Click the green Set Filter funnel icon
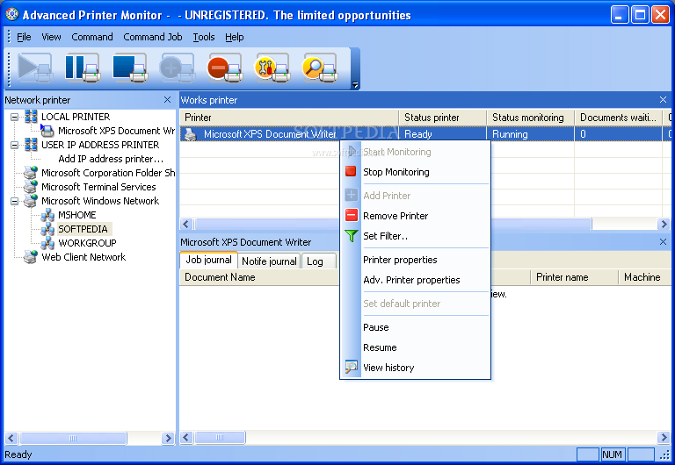This screenshot has height=465, width=675. [352, 235]
